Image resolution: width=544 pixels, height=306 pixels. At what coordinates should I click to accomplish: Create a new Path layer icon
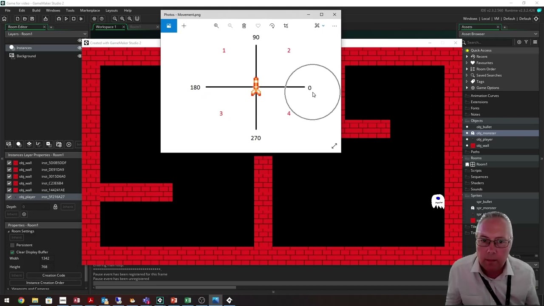click(38, 144)
